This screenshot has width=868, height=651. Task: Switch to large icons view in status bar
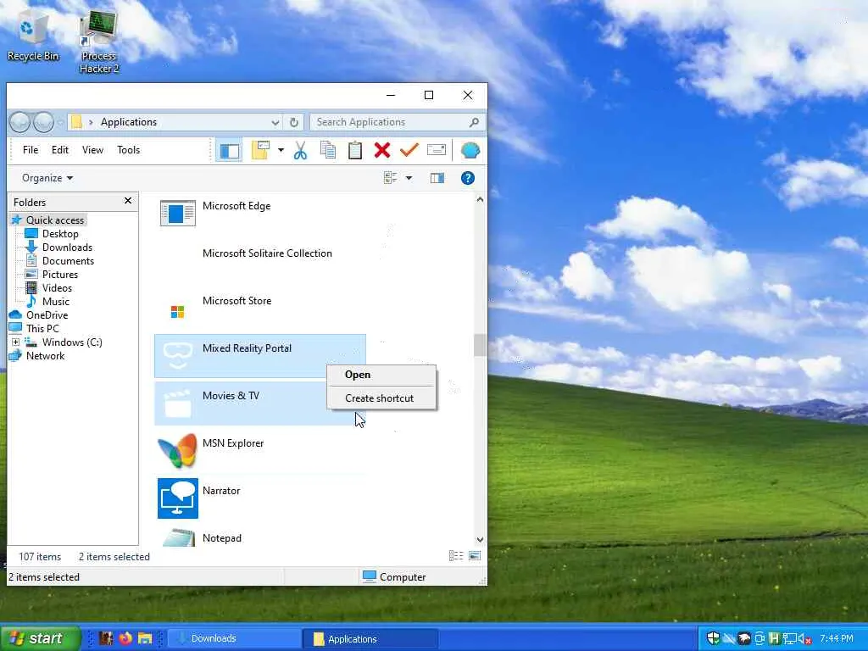point(475,556)
